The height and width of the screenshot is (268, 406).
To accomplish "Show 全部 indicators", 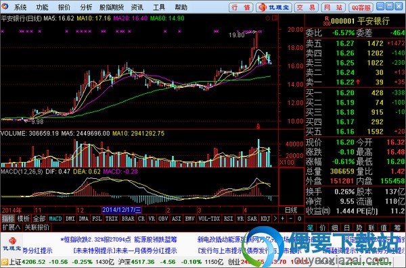I will click(39, 219).
